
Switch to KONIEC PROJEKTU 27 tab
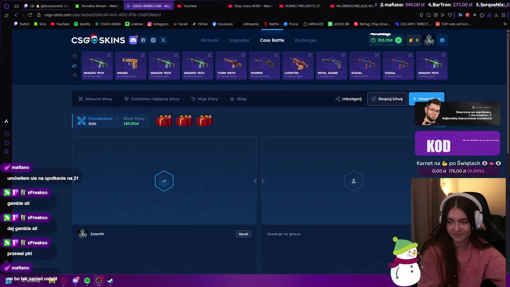(x=301, y=6)
